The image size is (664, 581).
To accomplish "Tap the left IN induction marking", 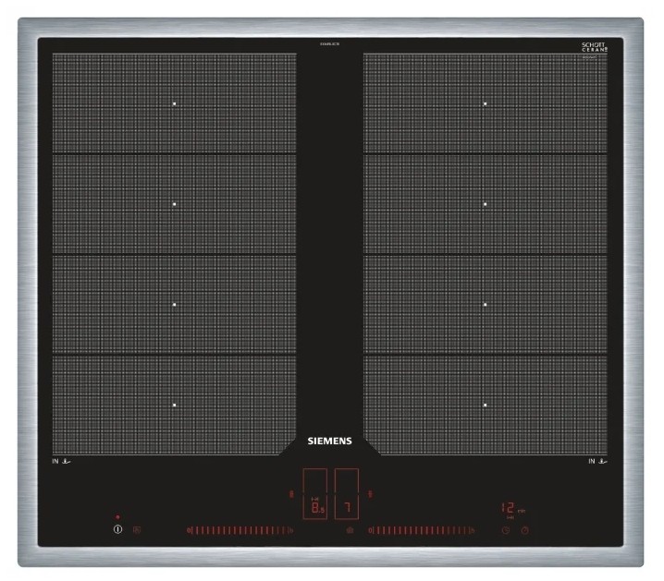I will (61, 461).
